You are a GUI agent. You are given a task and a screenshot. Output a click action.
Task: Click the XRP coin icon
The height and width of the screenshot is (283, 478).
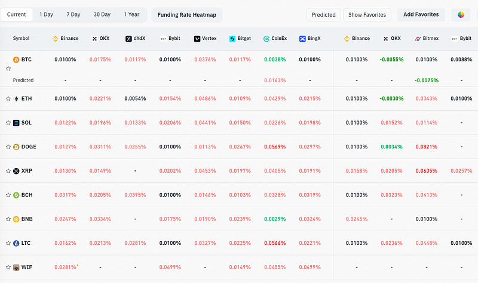tap(16, 171)
